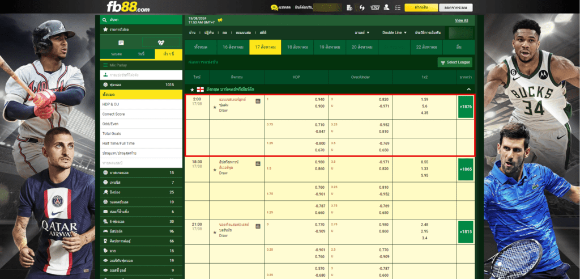Favorite the 18:30 match with star
The height and width of the screenshot is (279, 580).
point(215,170)
